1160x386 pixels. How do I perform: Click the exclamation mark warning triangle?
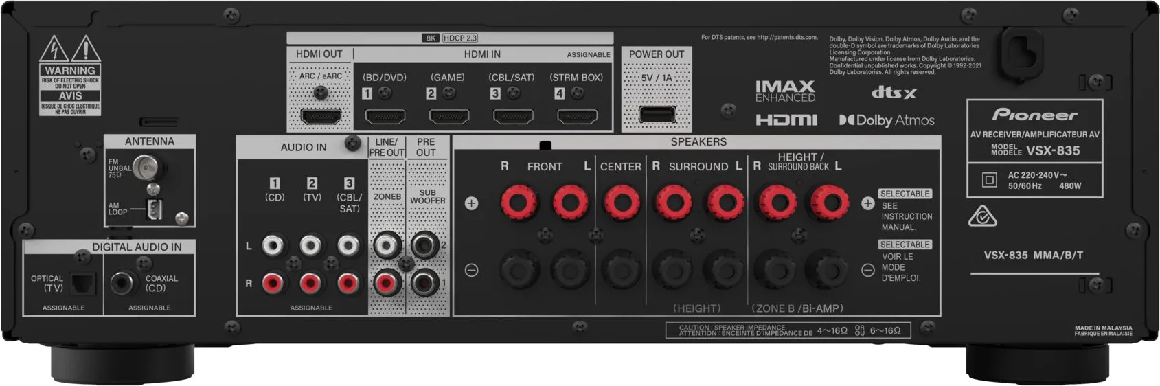86,49
